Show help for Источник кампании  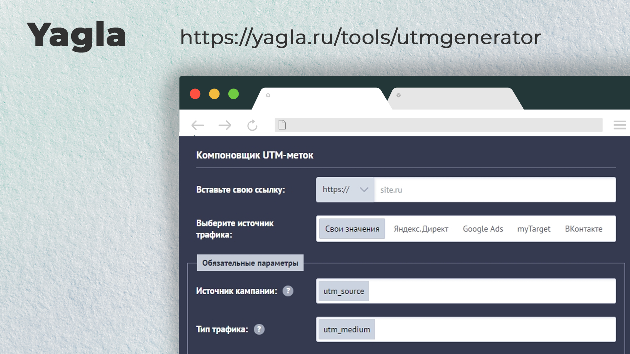coord(288,291)
